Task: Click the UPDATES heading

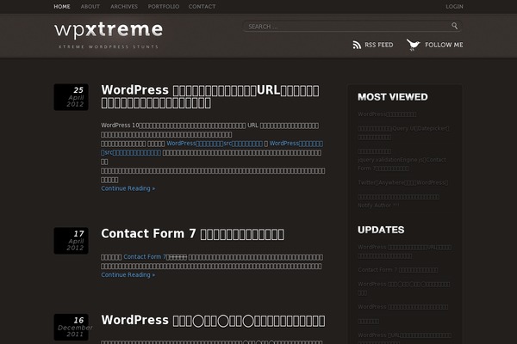Action: click(381, 230)
